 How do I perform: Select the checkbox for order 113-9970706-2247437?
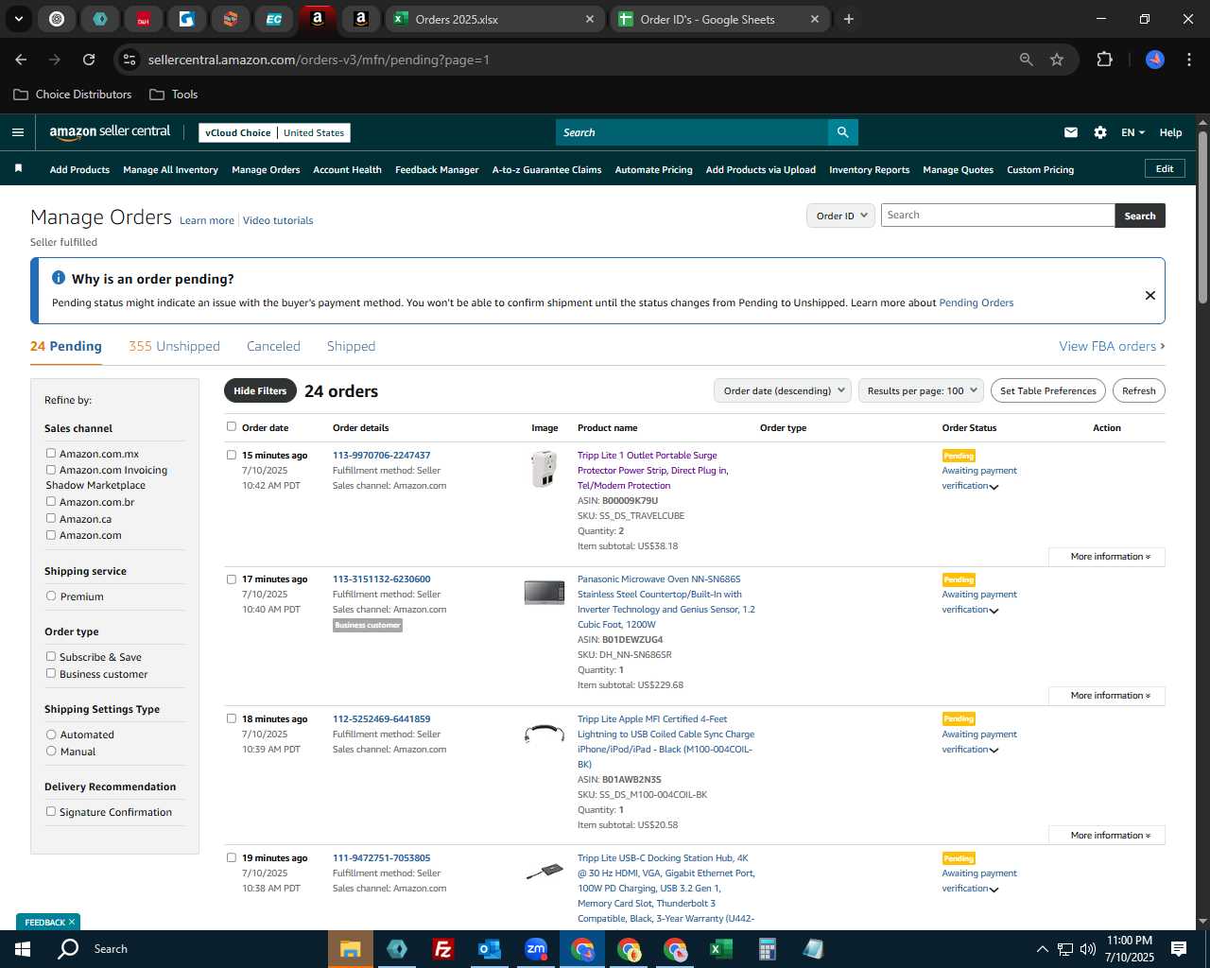232,455
